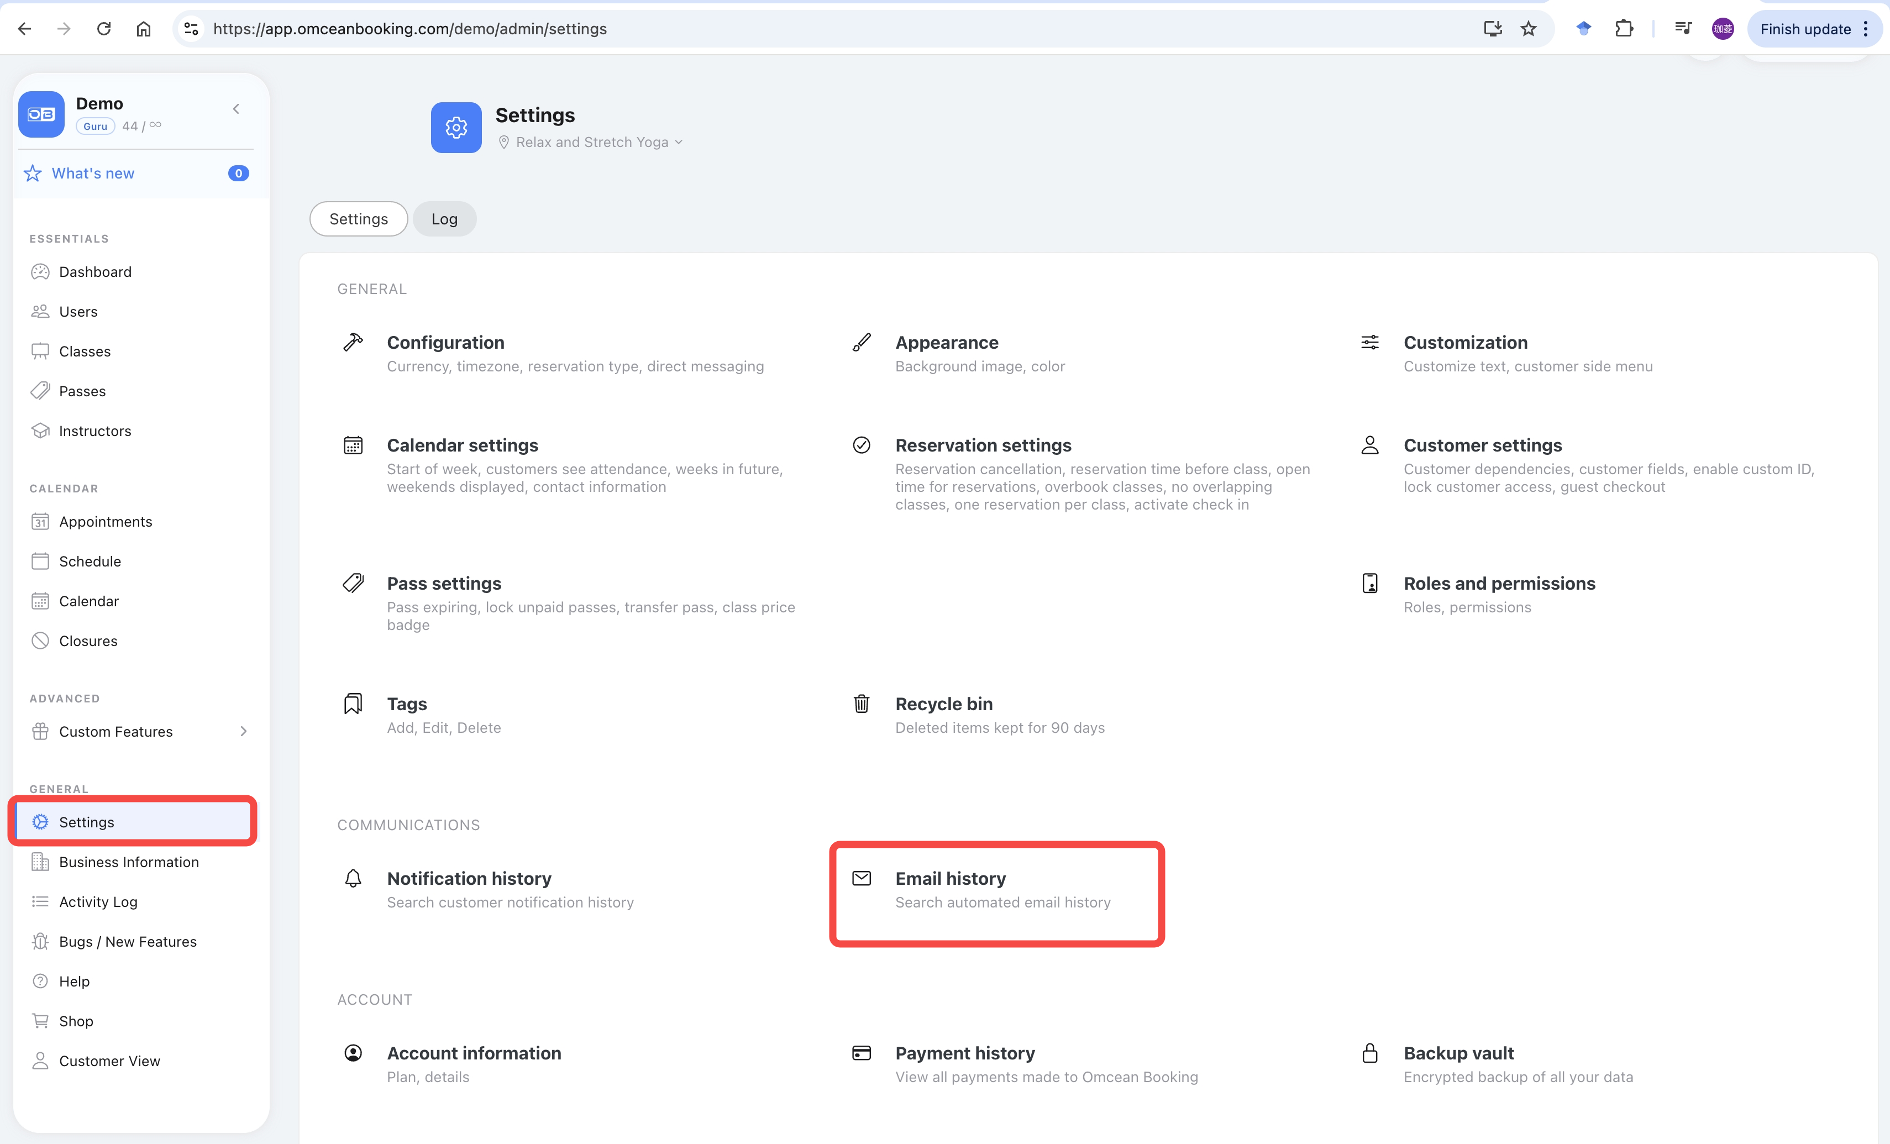Expand the Custom Features submenu
The height and width of the screenshot is (1144, 1890).
pos(243,731)
